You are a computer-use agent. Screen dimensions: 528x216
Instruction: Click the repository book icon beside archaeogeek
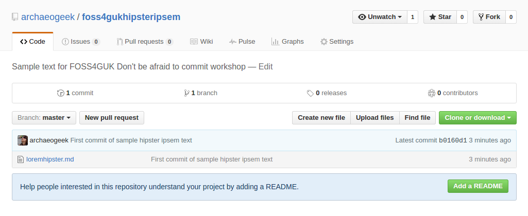point(15,17)
